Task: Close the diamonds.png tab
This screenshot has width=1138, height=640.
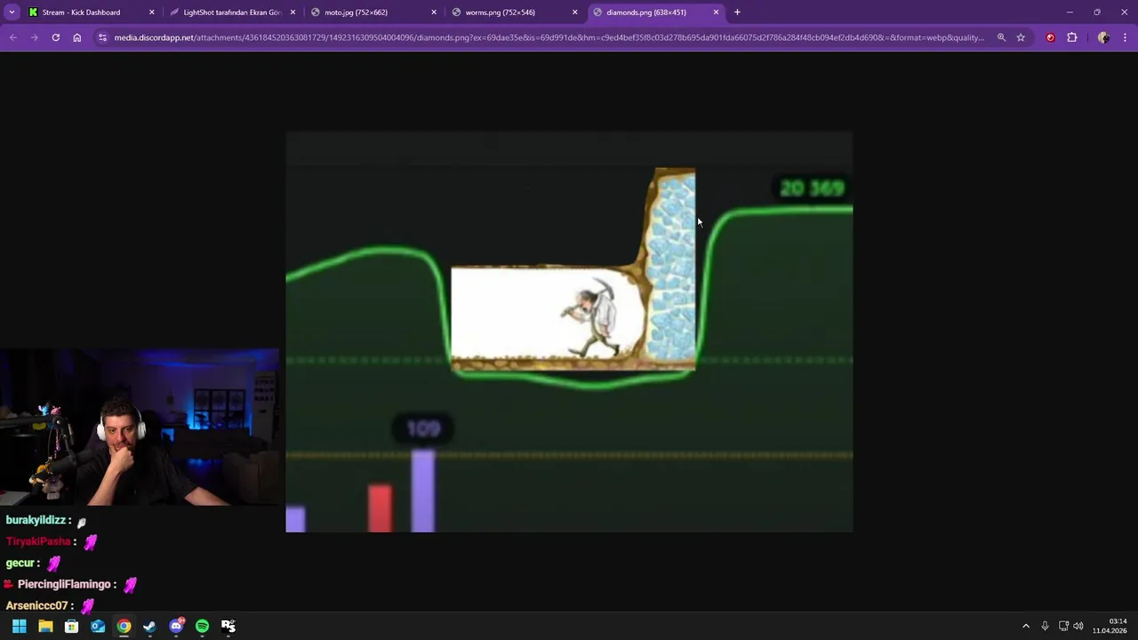Action: click(716, 12)
